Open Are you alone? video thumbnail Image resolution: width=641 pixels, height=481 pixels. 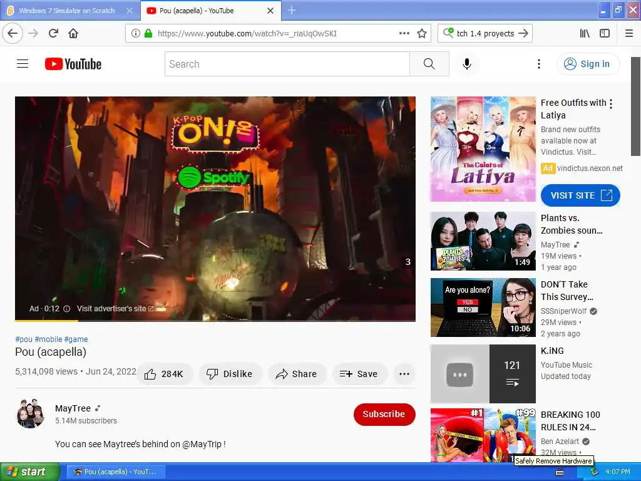point(483,308)
